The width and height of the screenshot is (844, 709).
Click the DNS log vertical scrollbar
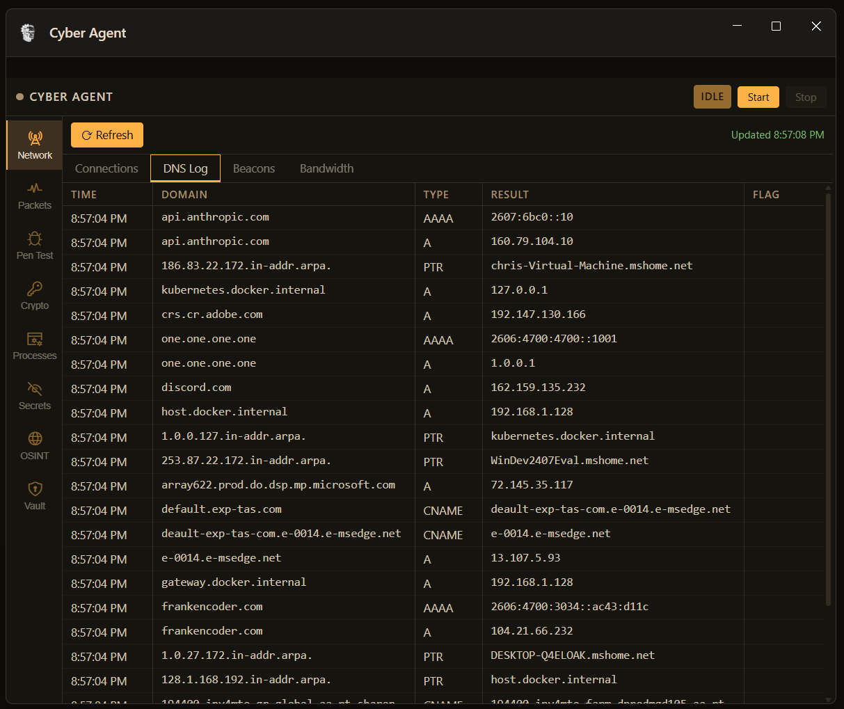pyautogui.click(x=828, y=400)
